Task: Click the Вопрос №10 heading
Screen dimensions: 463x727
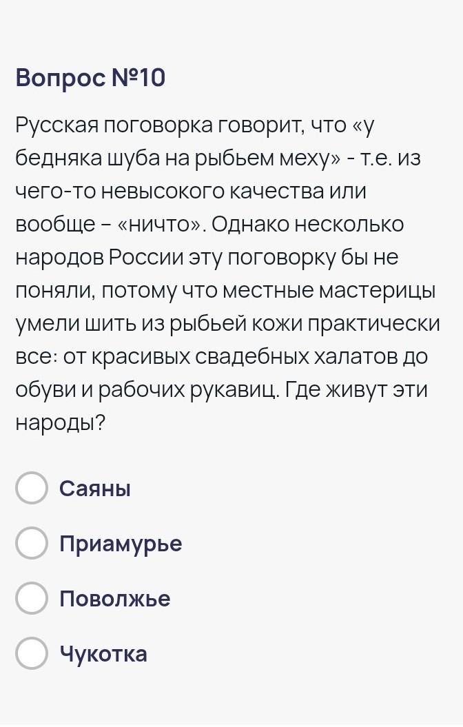Action: [90, 79]
